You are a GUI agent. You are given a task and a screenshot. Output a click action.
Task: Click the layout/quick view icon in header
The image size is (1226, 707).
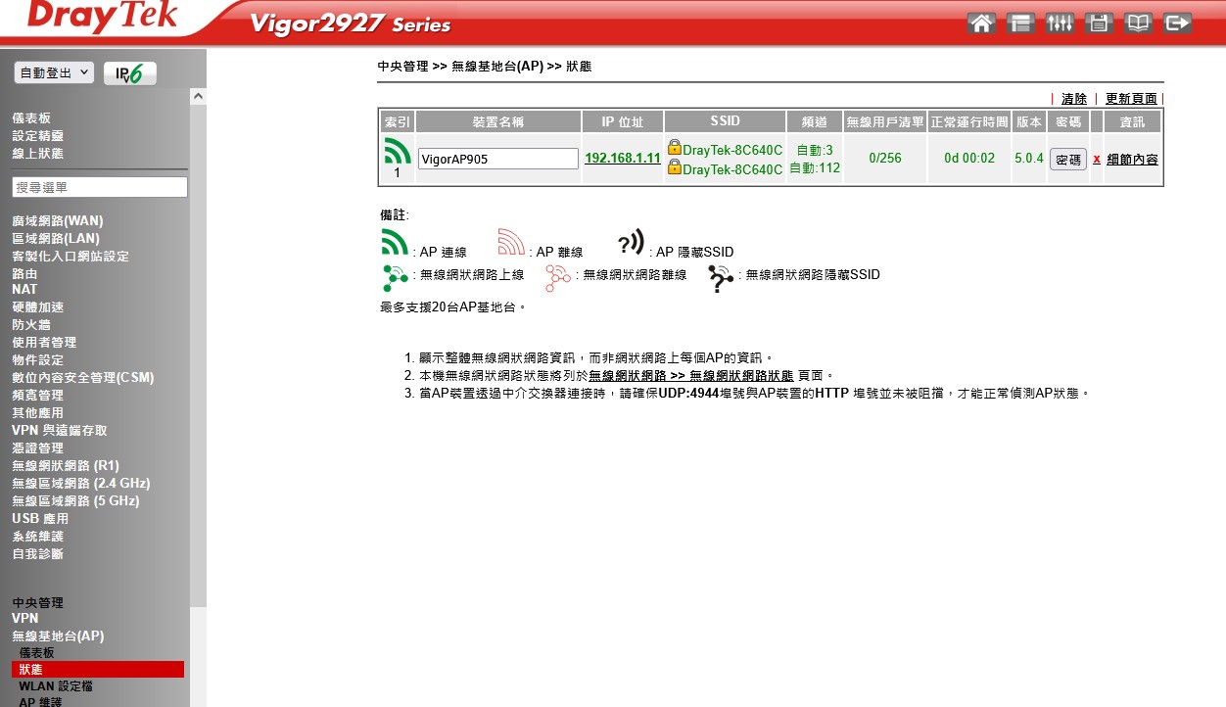pyautogui.click(x=1021, y=24)
